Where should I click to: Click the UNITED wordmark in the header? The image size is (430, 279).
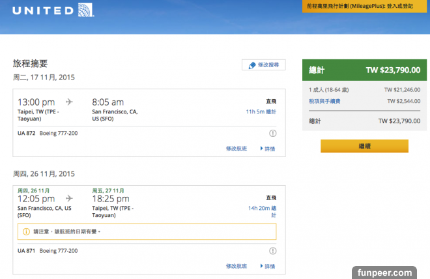point(40,11)
